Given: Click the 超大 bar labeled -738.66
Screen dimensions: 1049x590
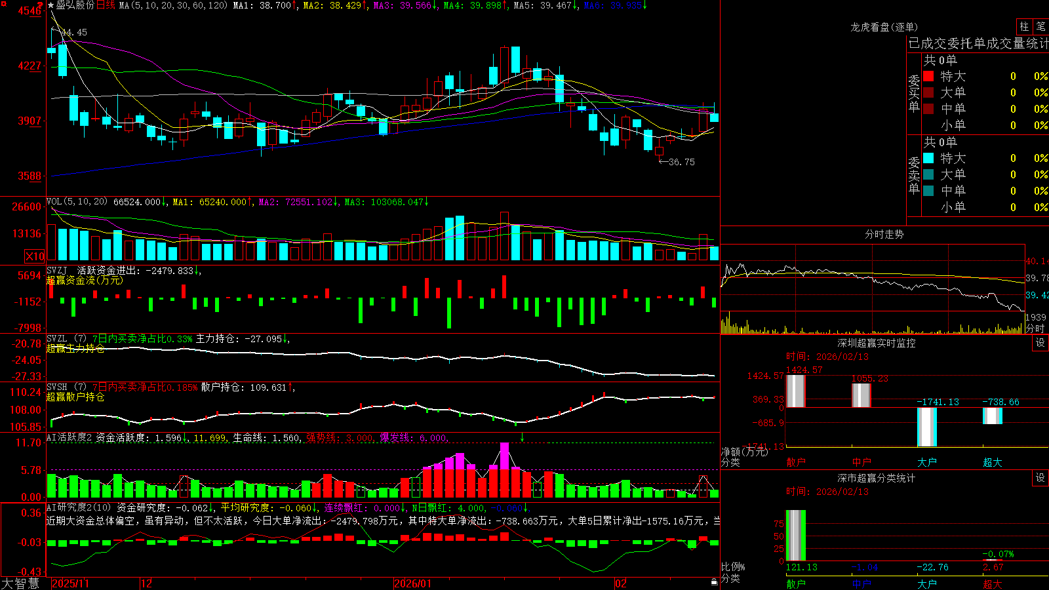Looking at the screenshot, I should click(x=993, y=416).
